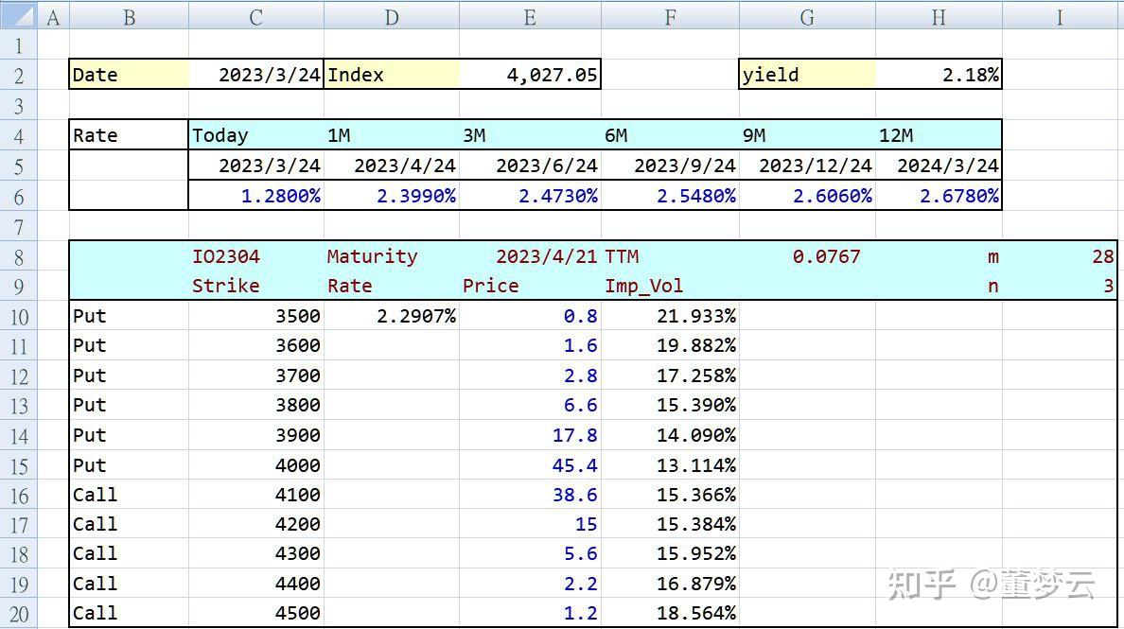Select the TTM value 0.0767
The image size is (1124, 629).
pyautogui.click(x=807, y=256)
